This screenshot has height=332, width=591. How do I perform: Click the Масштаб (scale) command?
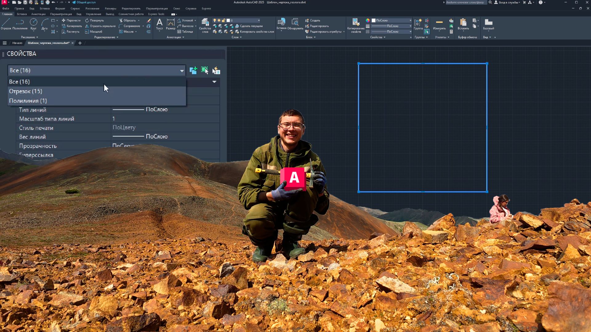click(x=94, y=31)
